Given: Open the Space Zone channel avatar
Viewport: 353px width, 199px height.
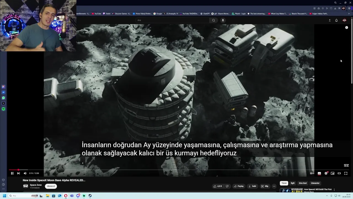Looking at the screenshot, I should point(26,186).
